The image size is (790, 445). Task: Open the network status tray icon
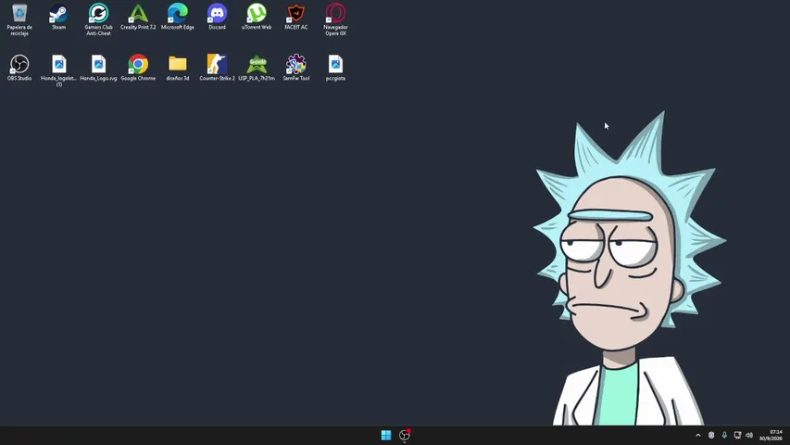tap(737, 435)
